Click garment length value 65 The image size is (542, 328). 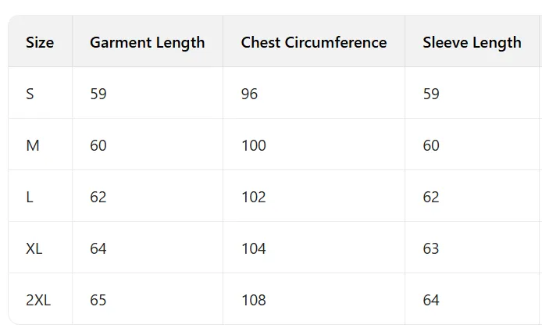point(98,300)
